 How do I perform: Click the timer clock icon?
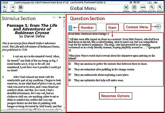(131, 2)
